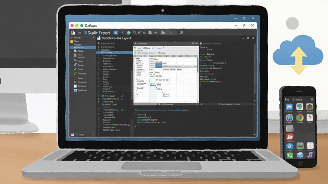
Task: Click the vertical scrollbar at the dark panel's right edge
Action: coord(255,69)
